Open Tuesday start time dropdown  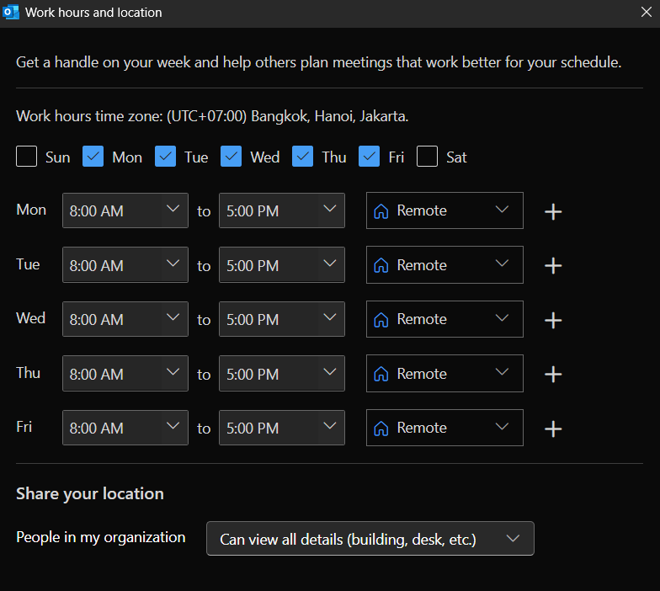pos(125,264)
